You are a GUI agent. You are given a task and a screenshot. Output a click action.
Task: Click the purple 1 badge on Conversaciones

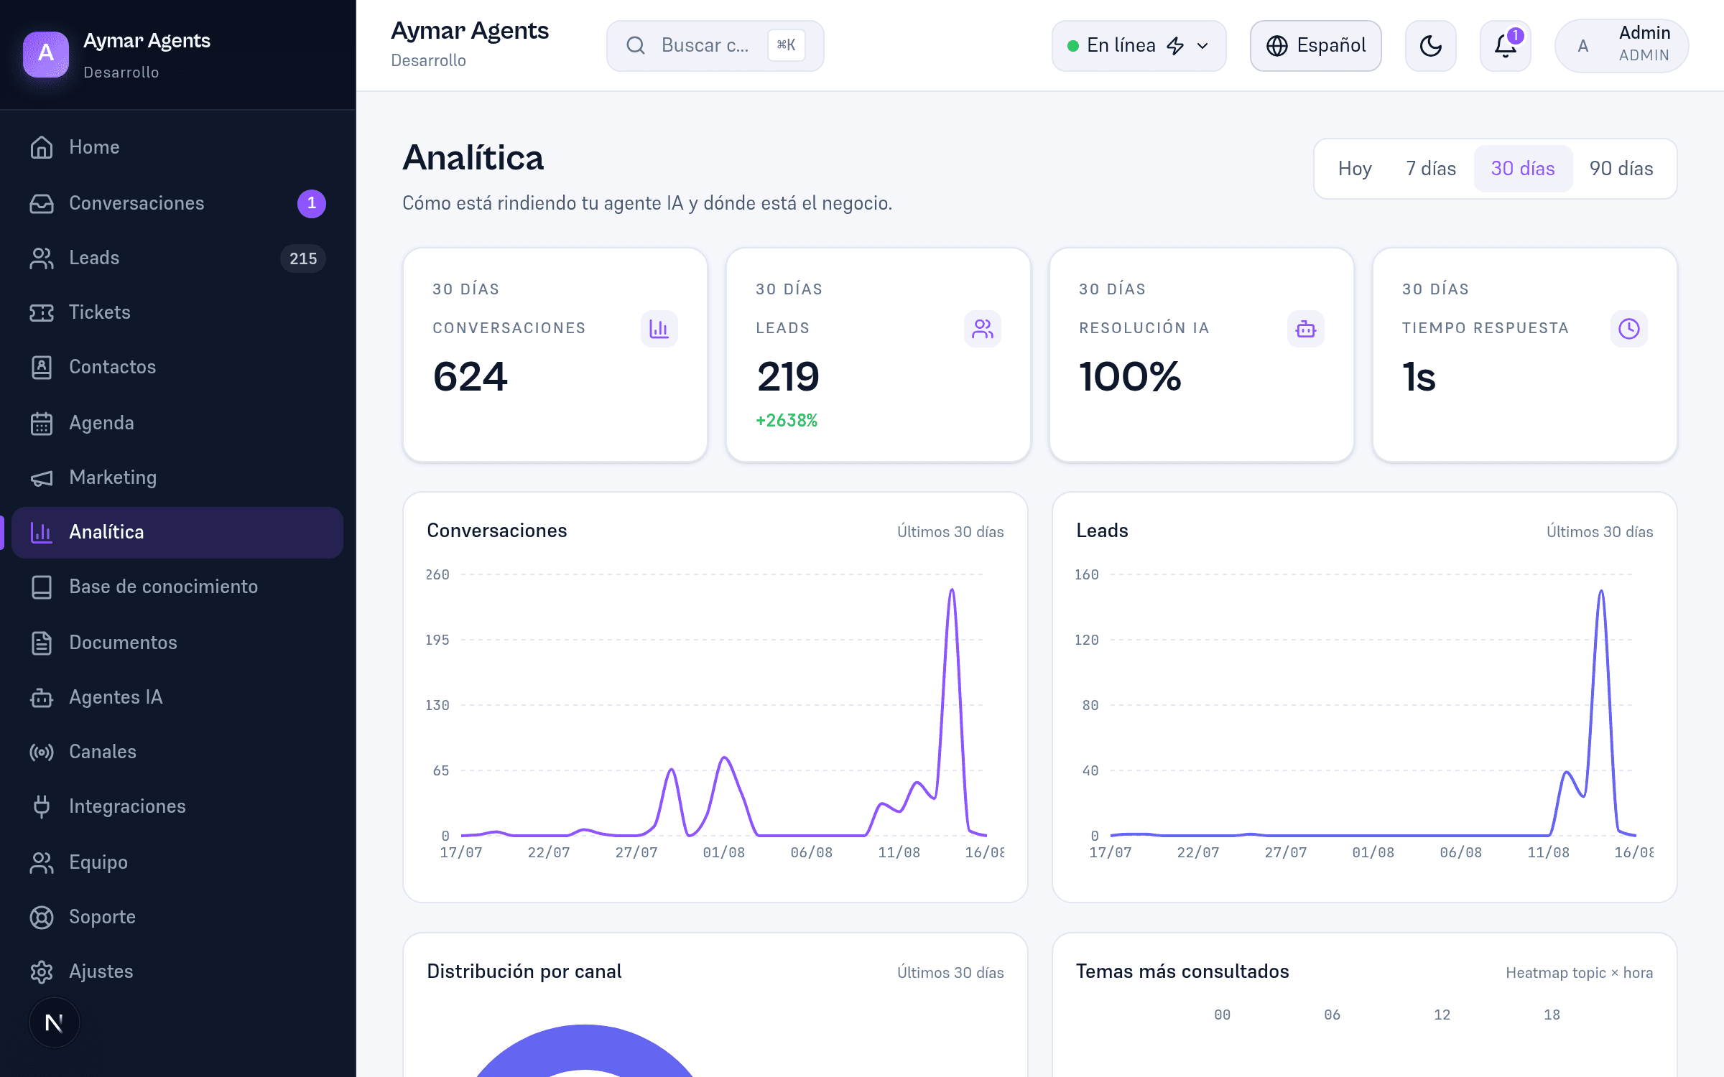click(312, 203)
